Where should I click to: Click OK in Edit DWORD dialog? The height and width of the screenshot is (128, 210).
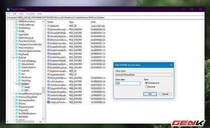(x=150, y=94)
